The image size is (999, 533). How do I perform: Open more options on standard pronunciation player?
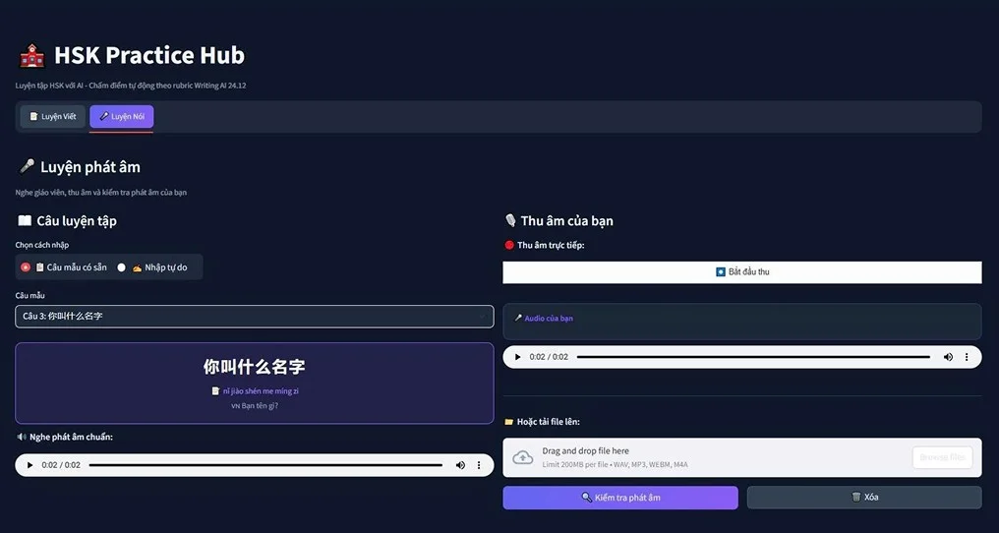(479, 465)
